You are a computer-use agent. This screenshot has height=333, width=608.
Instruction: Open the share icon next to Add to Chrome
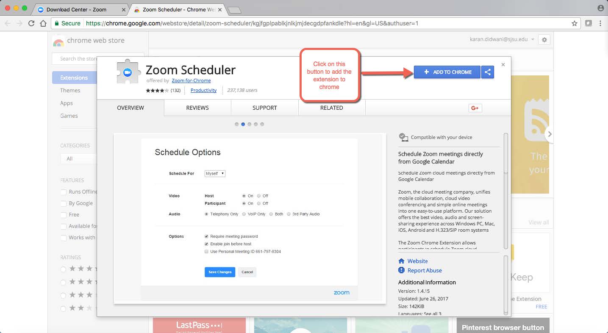tap(487, 72)
